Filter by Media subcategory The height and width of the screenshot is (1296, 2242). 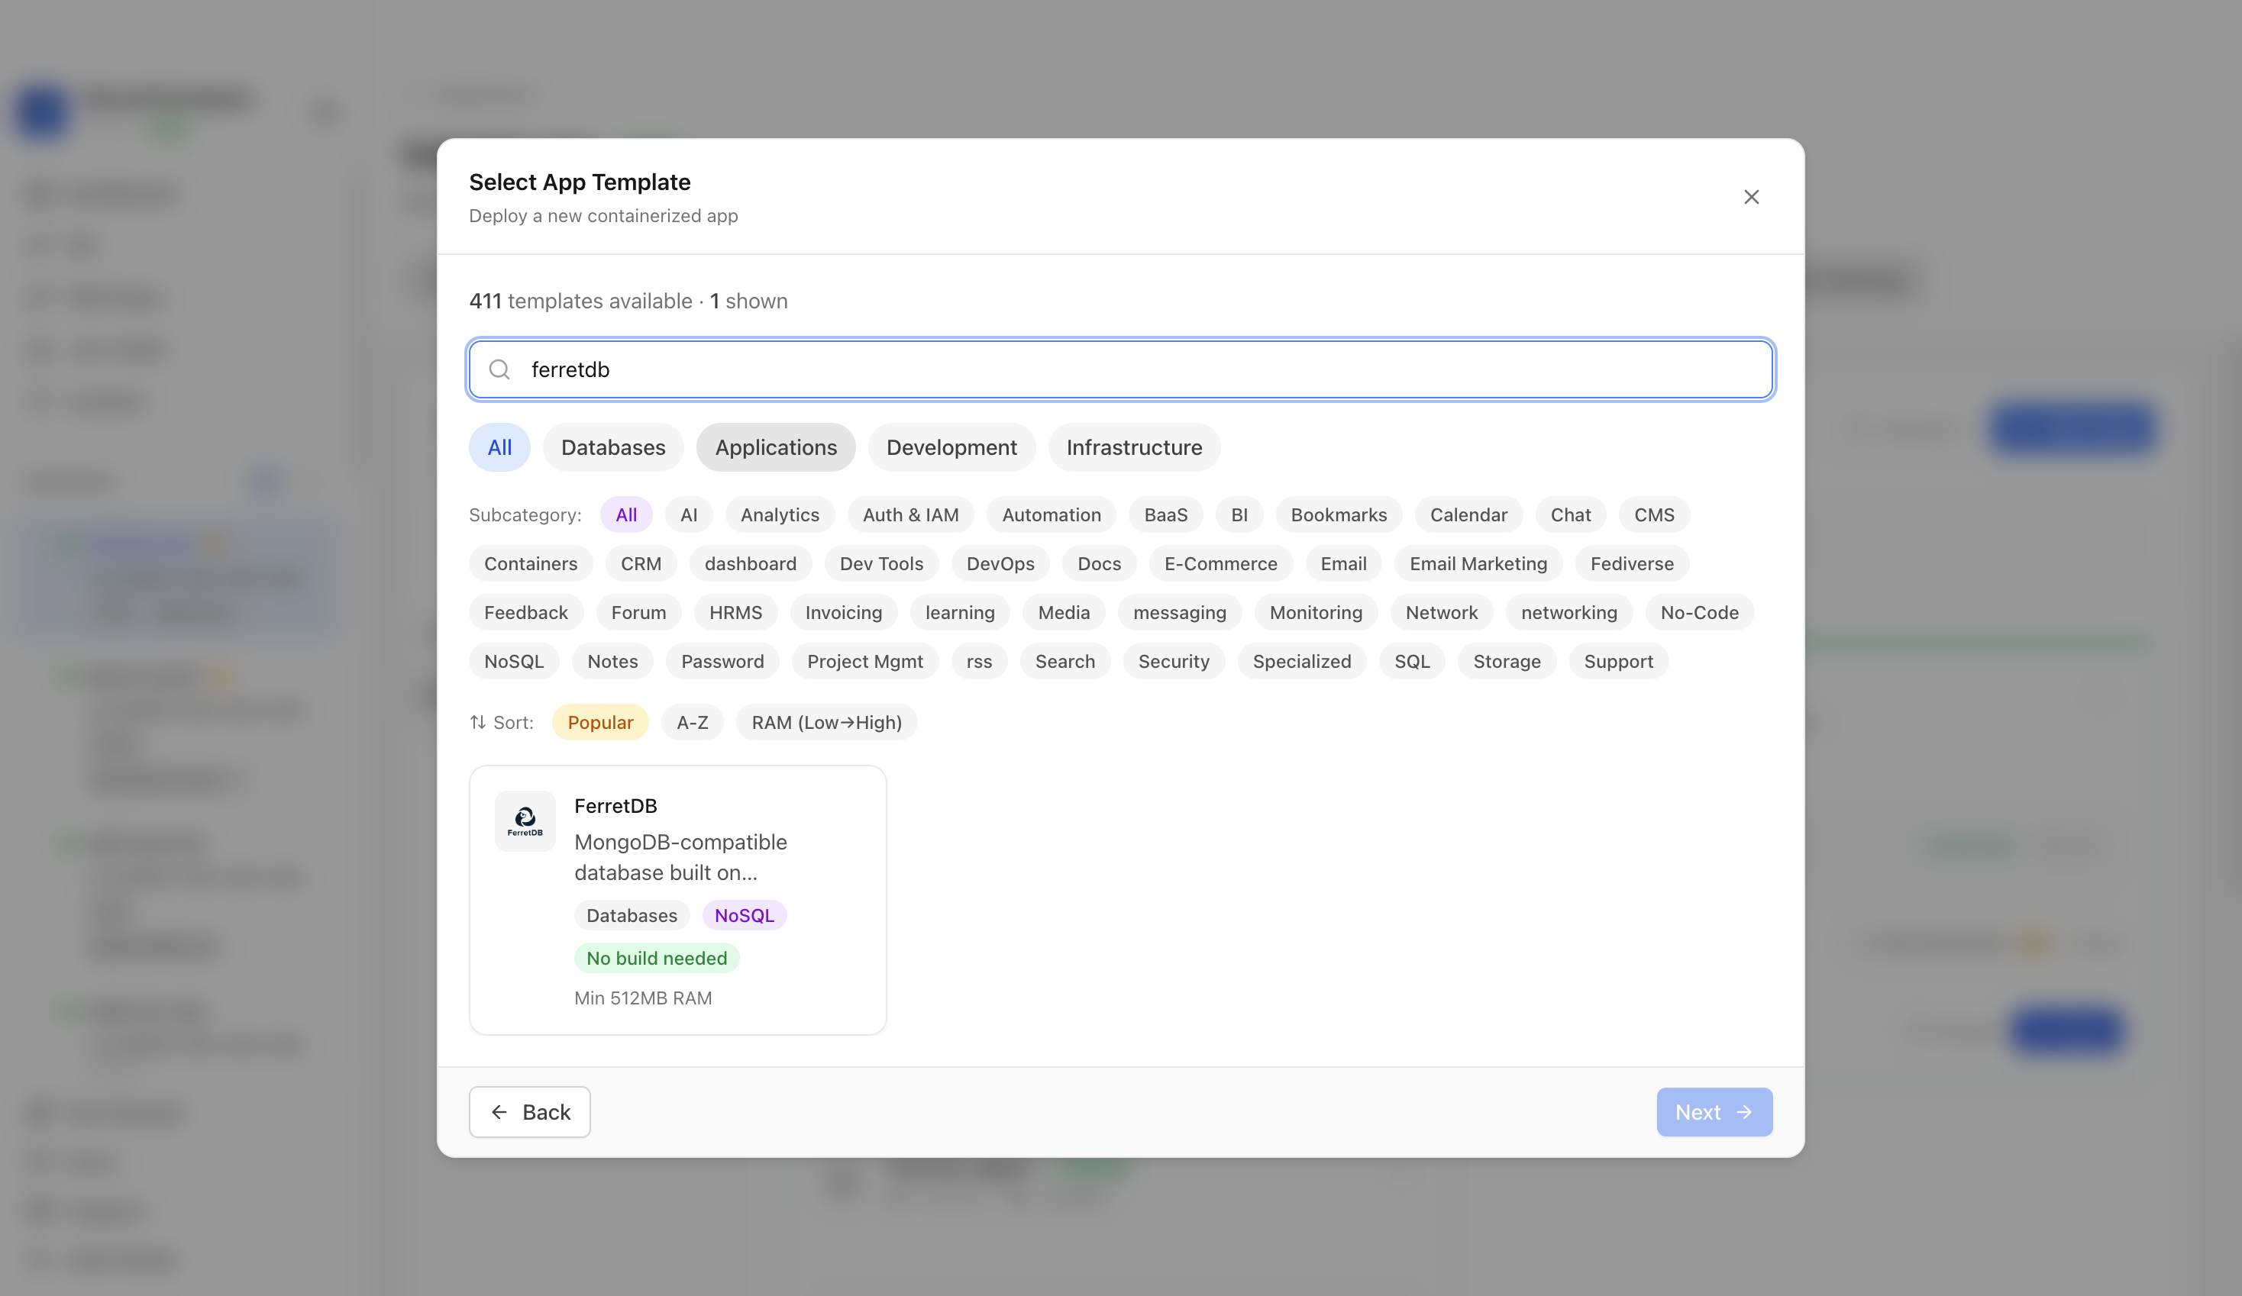(x=1064, y=613)
